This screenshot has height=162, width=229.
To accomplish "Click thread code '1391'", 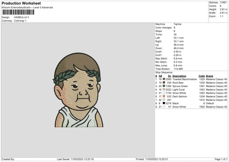I will (202, 86).
